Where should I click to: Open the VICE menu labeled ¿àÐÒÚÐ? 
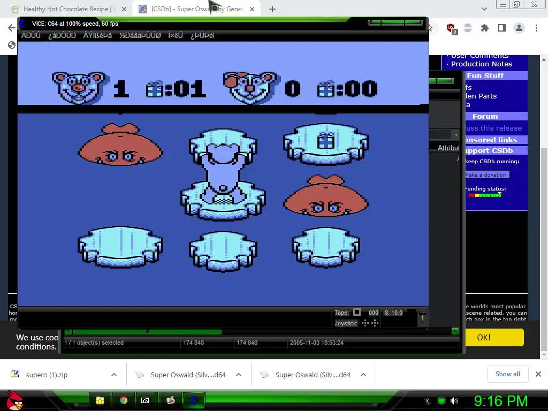click(x=62, y=35)
